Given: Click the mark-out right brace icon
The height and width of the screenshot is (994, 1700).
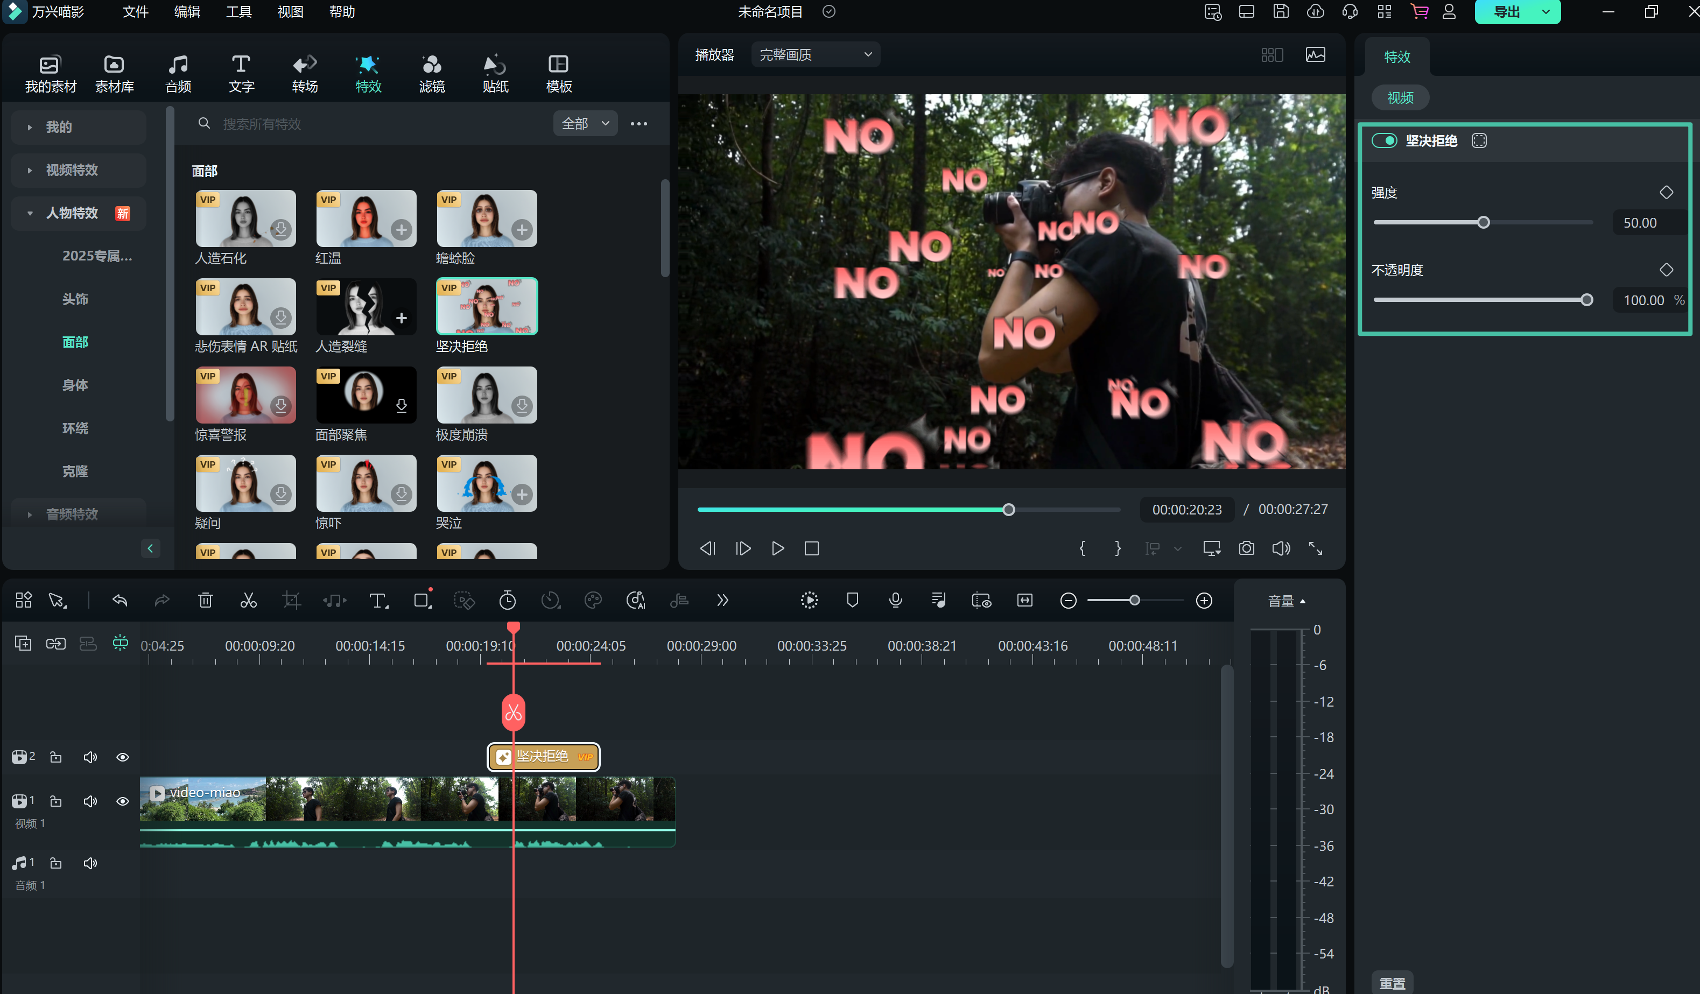Looking at the screenshot, I should point(1117,548).
